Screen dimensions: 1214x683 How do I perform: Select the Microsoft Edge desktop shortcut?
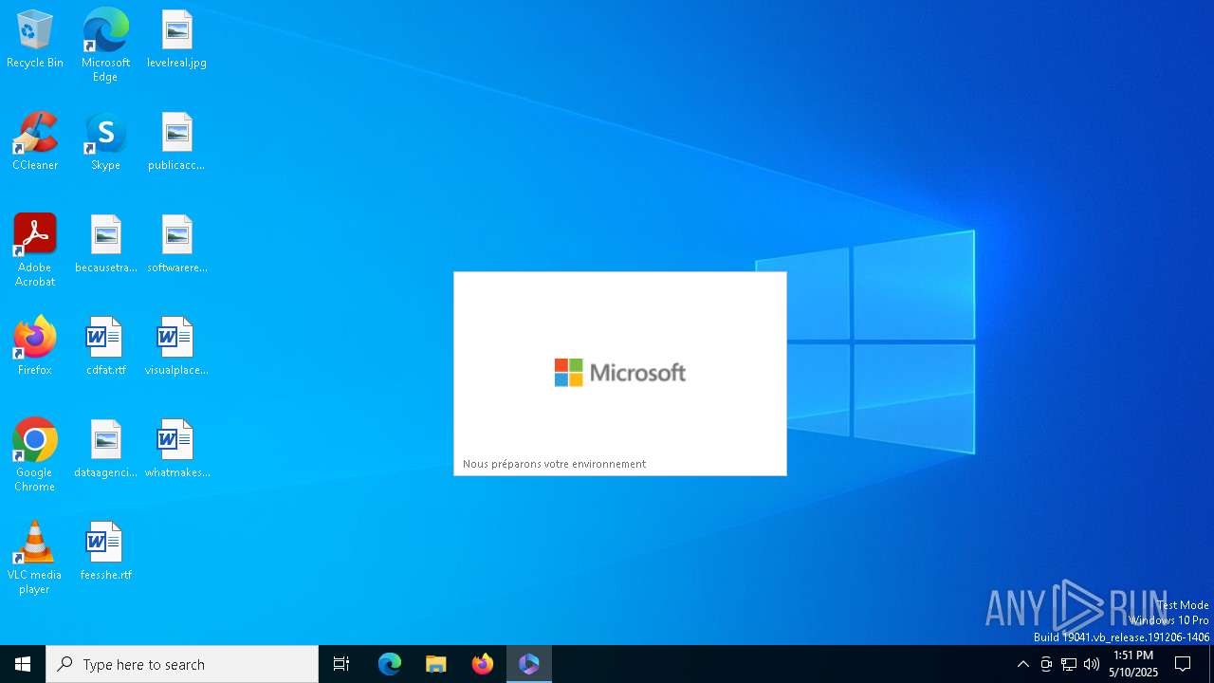click(105, 46)
